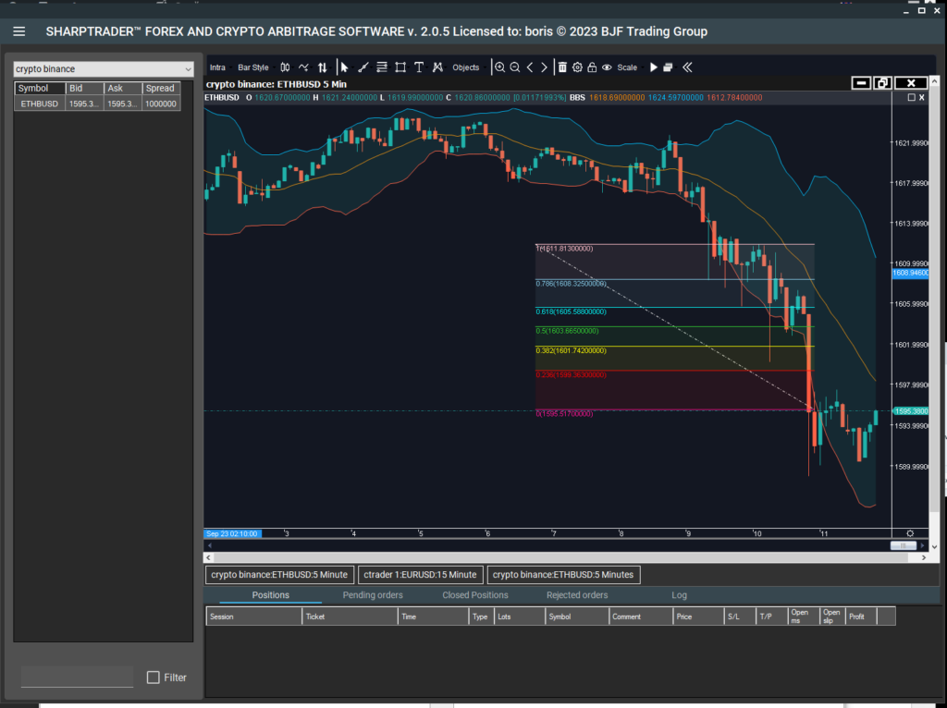Click the Profit column header in positions

point(861,616)
